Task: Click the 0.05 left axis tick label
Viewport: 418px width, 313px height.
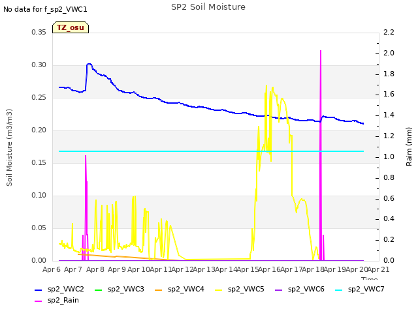Action: 39,228
